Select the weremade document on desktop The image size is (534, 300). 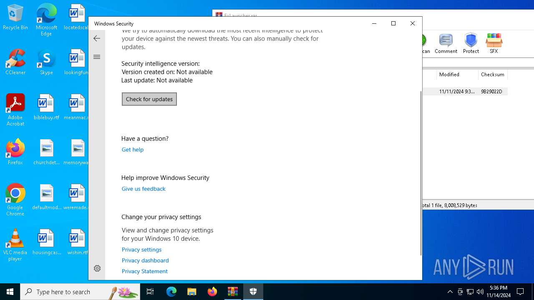pos(77,197)
